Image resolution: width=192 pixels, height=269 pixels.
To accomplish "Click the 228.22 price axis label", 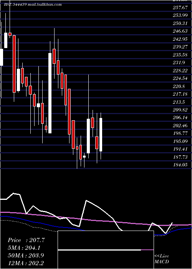I will 180,70.
